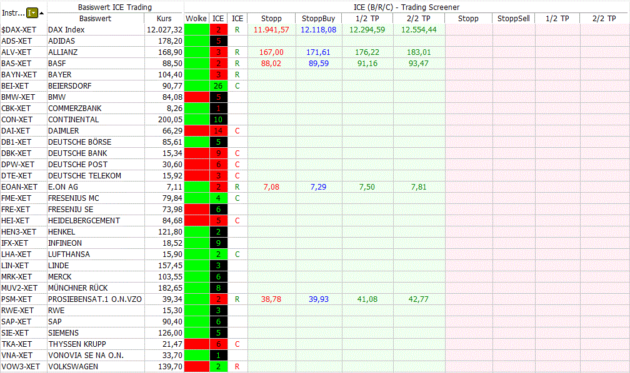Screen dimensions: 630x373
Task: Select the BASF target value 93,47
Action: (418, 64)
